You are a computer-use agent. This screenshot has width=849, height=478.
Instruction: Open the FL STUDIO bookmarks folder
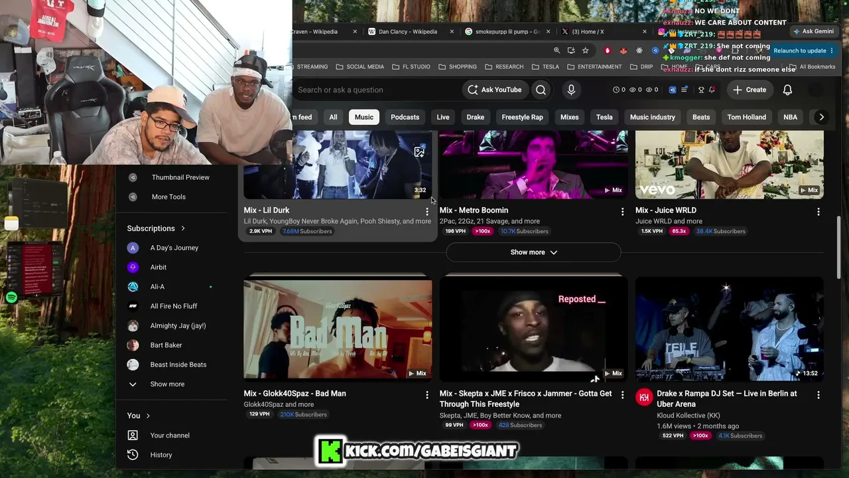point(411,66)
